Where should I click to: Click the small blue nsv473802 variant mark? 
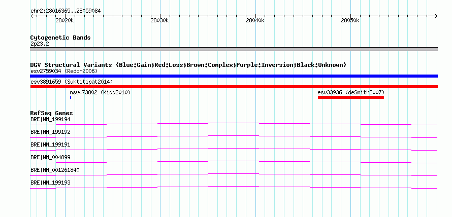71,97
